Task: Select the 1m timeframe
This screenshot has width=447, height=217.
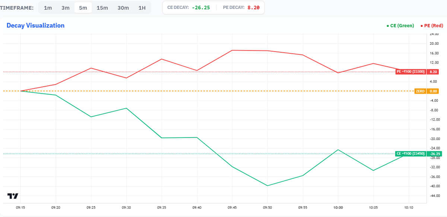Action: pyautogui.click(x=48, y=7)
